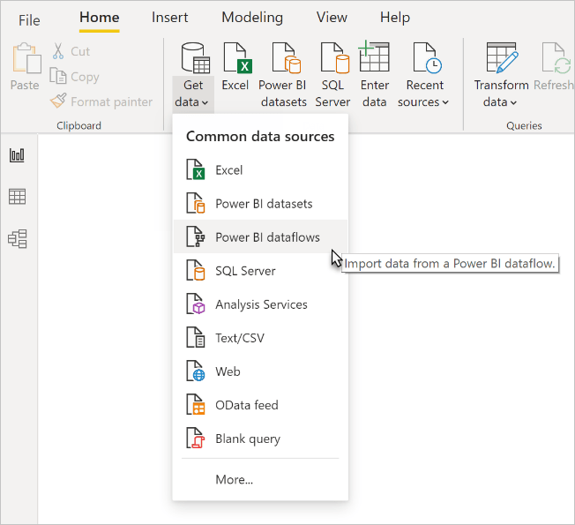Choose Text/CSV from common data sources
575x525 pixels.
[x=260, y=338]
